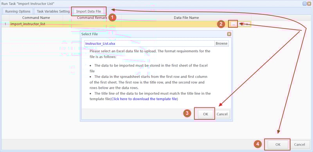Confirm file selection with dialog OK
The height and width of the screenshot is (152, 313).
[x=205, y=114]
